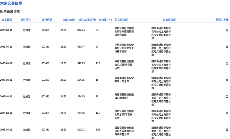
Task: Click the seller cell in the 299.85 row
Action: 161,116
